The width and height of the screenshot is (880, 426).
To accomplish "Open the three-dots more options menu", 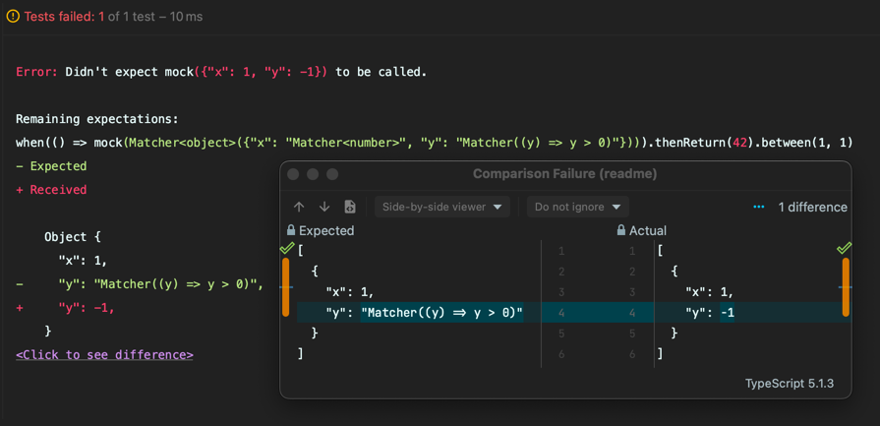I will pyautogui.click(x=759, y=208).
